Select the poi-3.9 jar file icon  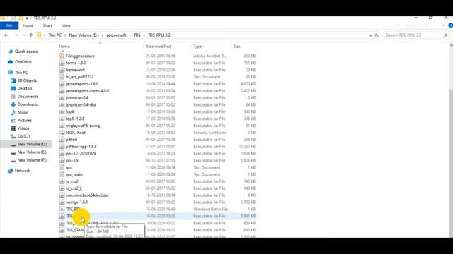point(62,160)
